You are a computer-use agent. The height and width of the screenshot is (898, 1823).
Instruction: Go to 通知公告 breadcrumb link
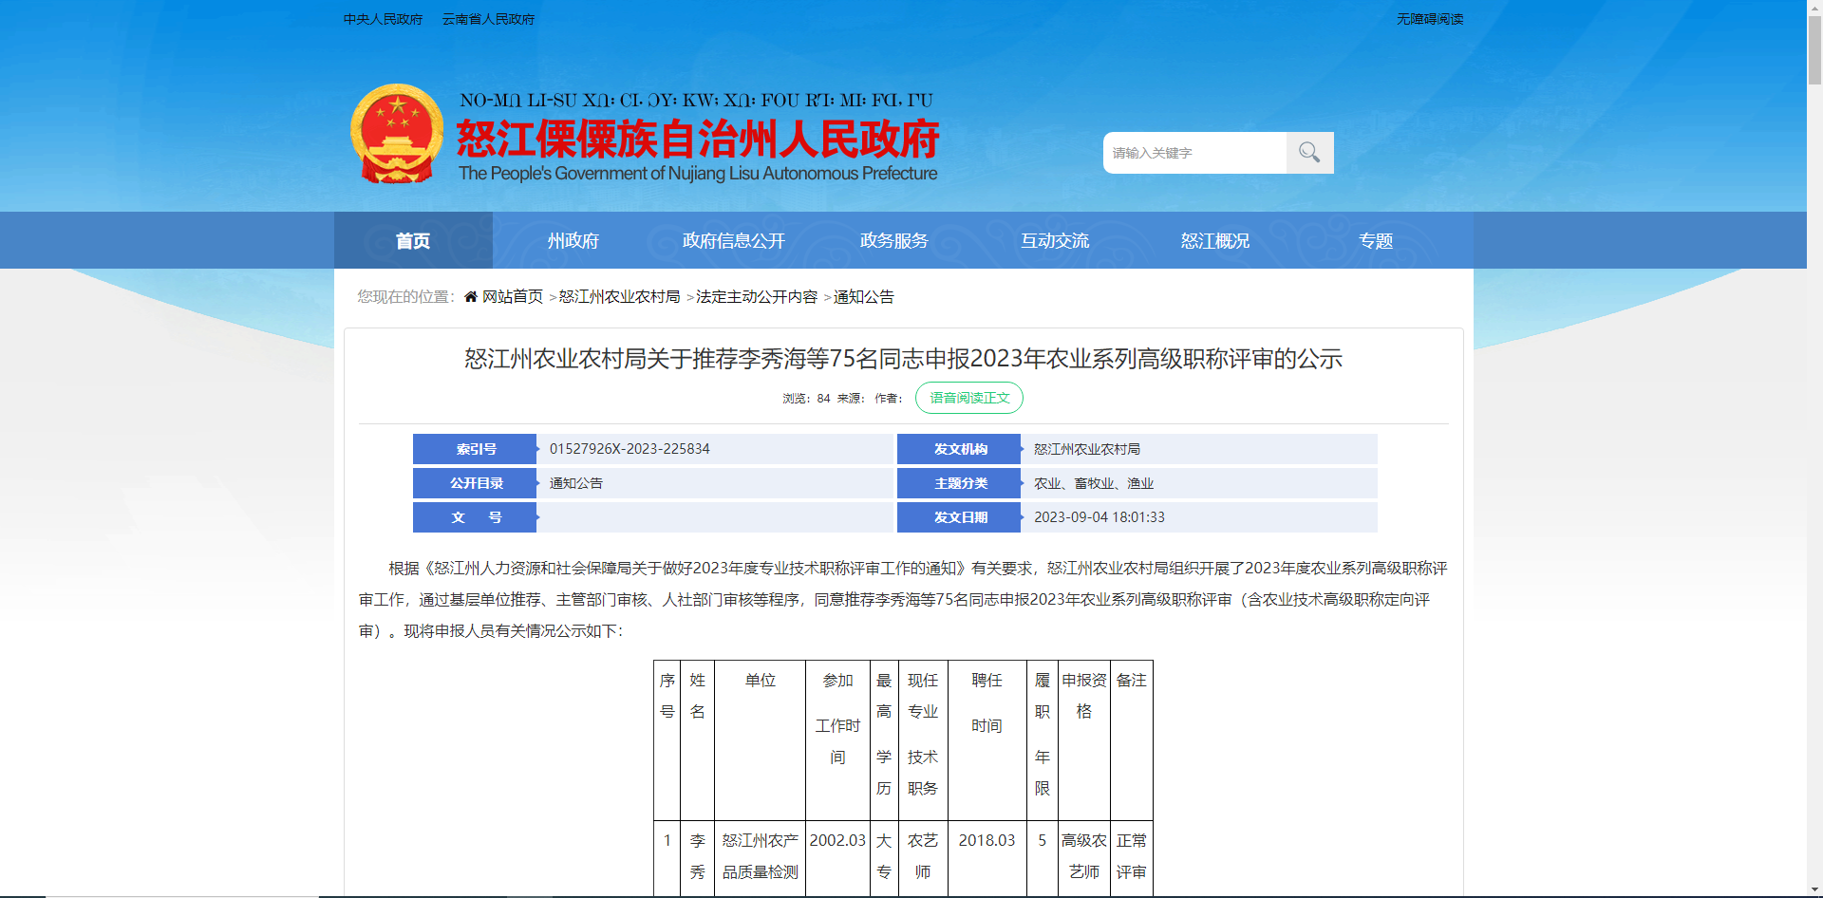tap(864, 297)
